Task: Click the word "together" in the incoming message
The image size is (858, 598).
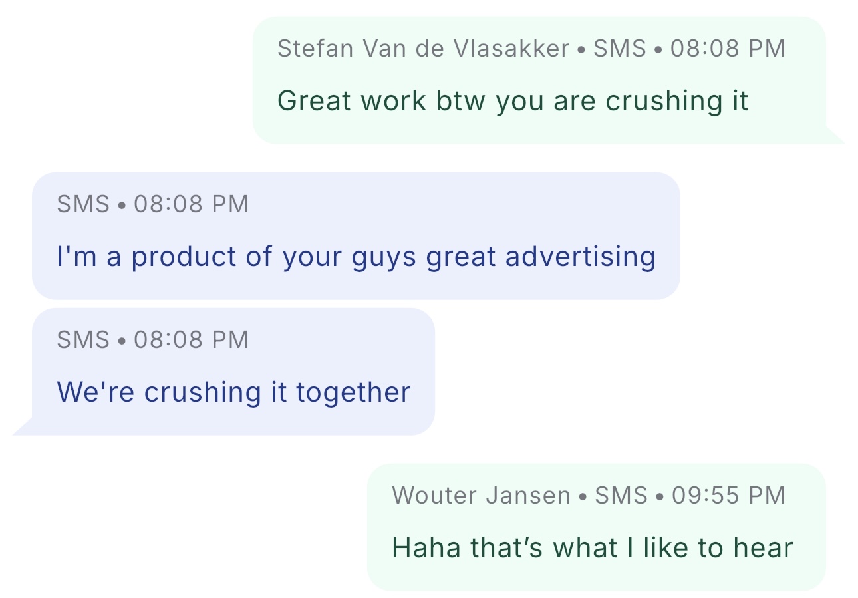Action: (353, 392)
